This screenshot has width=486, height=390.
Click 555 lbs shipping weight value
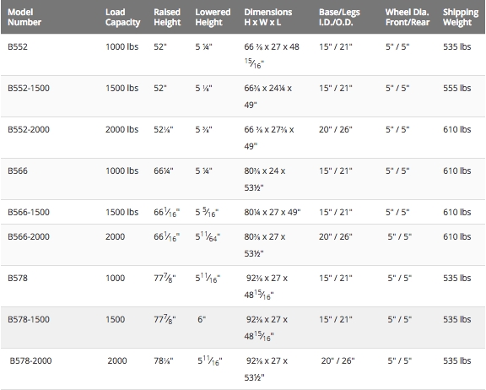click(x=456, y=88)
